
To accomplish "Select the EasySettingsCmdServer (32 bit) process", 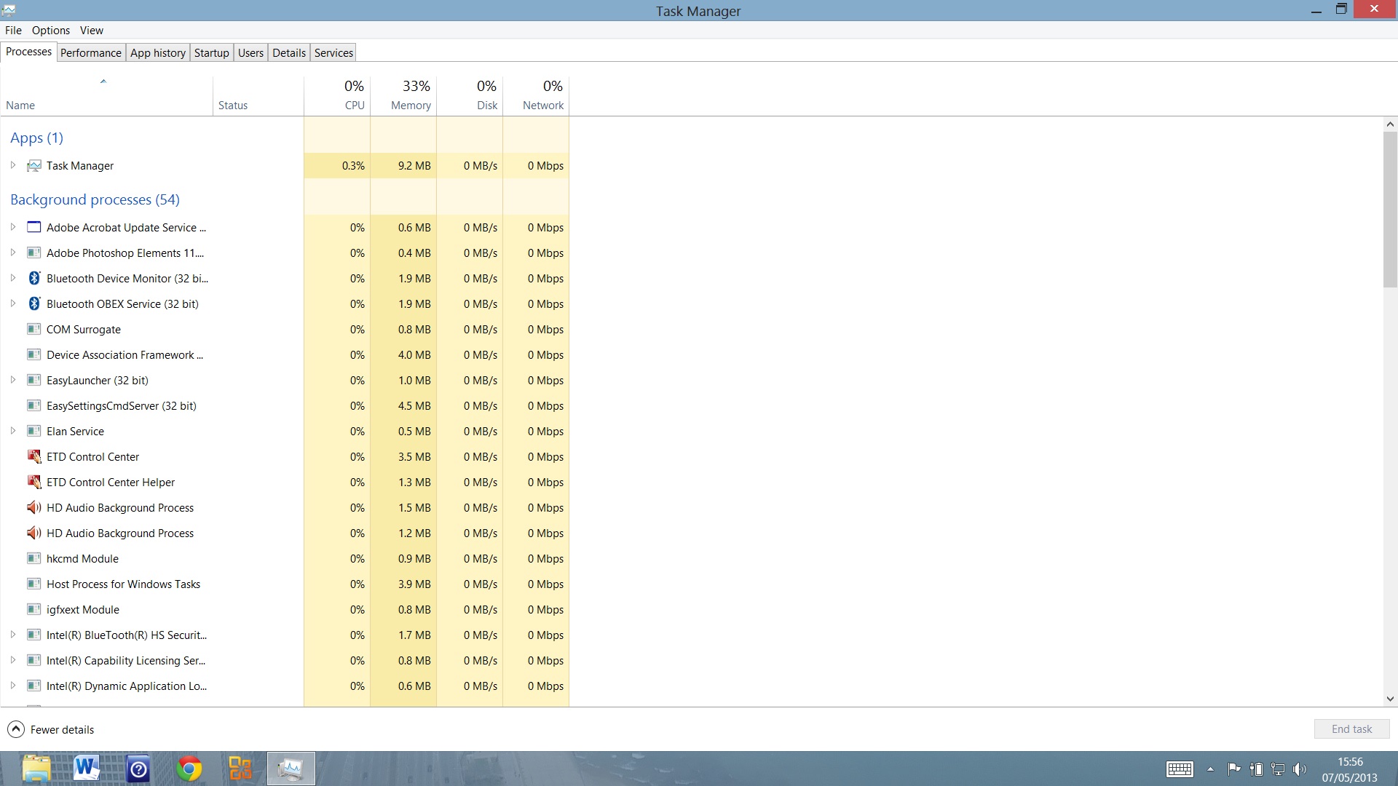I will pyautogui.click(x=285, y=405).
